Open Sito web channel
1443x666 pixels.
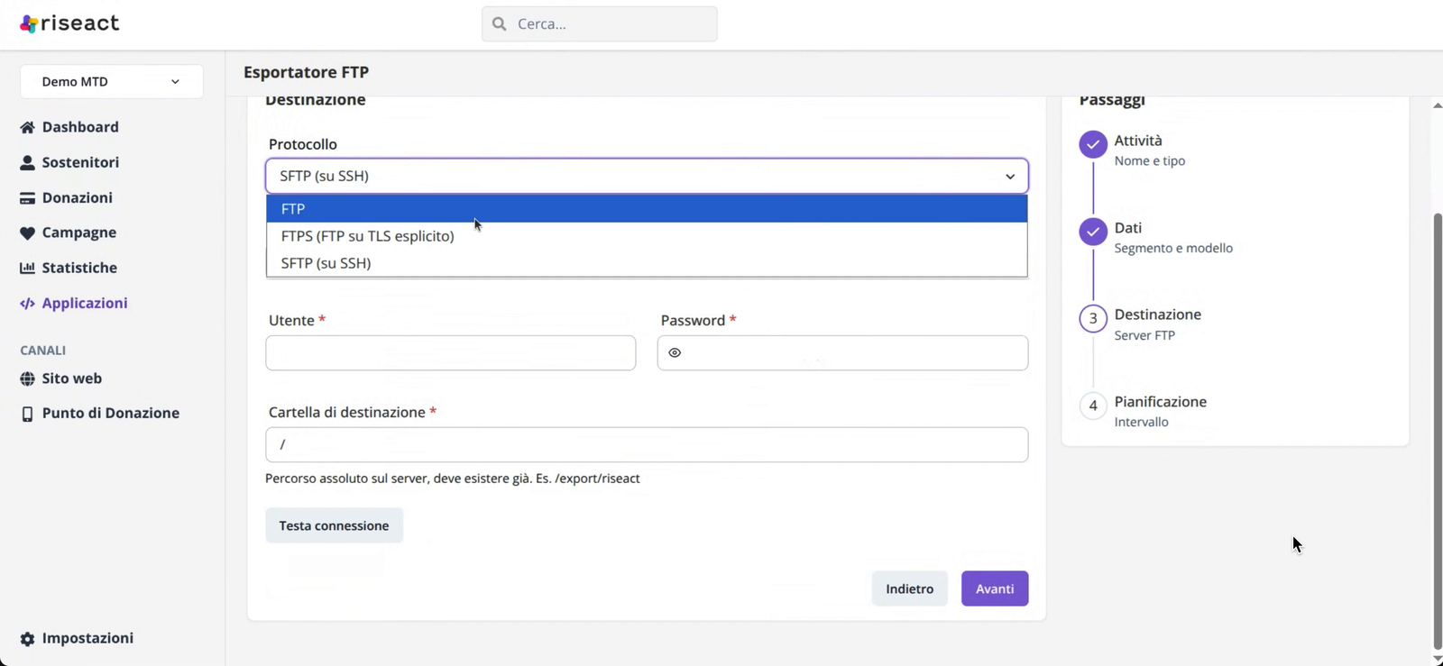pyautogui.click(x=72, y=379)
